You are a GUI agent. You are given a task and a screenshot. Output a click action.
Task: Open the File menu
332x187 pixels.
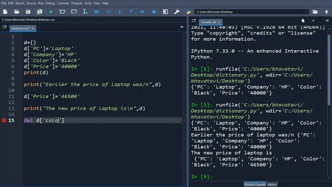(x=4, y=3)
